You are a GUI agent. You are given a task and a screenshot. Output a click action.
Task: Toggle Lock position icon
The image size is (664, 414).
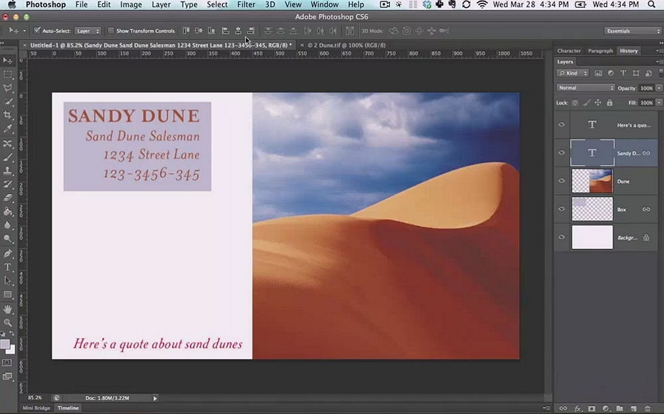(x=598, y=103)
